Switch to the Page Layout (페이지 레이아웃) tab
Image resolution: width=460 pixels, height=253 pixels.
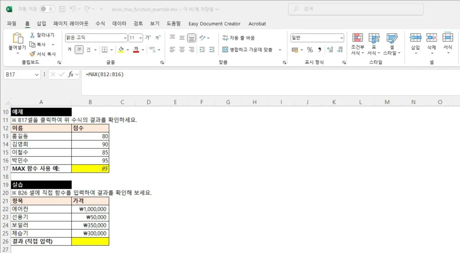pyautogui.click(x=71, y=23)
